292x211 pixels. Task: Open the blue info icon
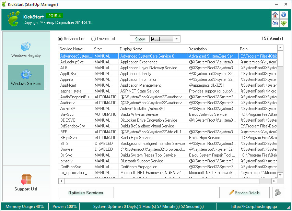coord(284,15)
